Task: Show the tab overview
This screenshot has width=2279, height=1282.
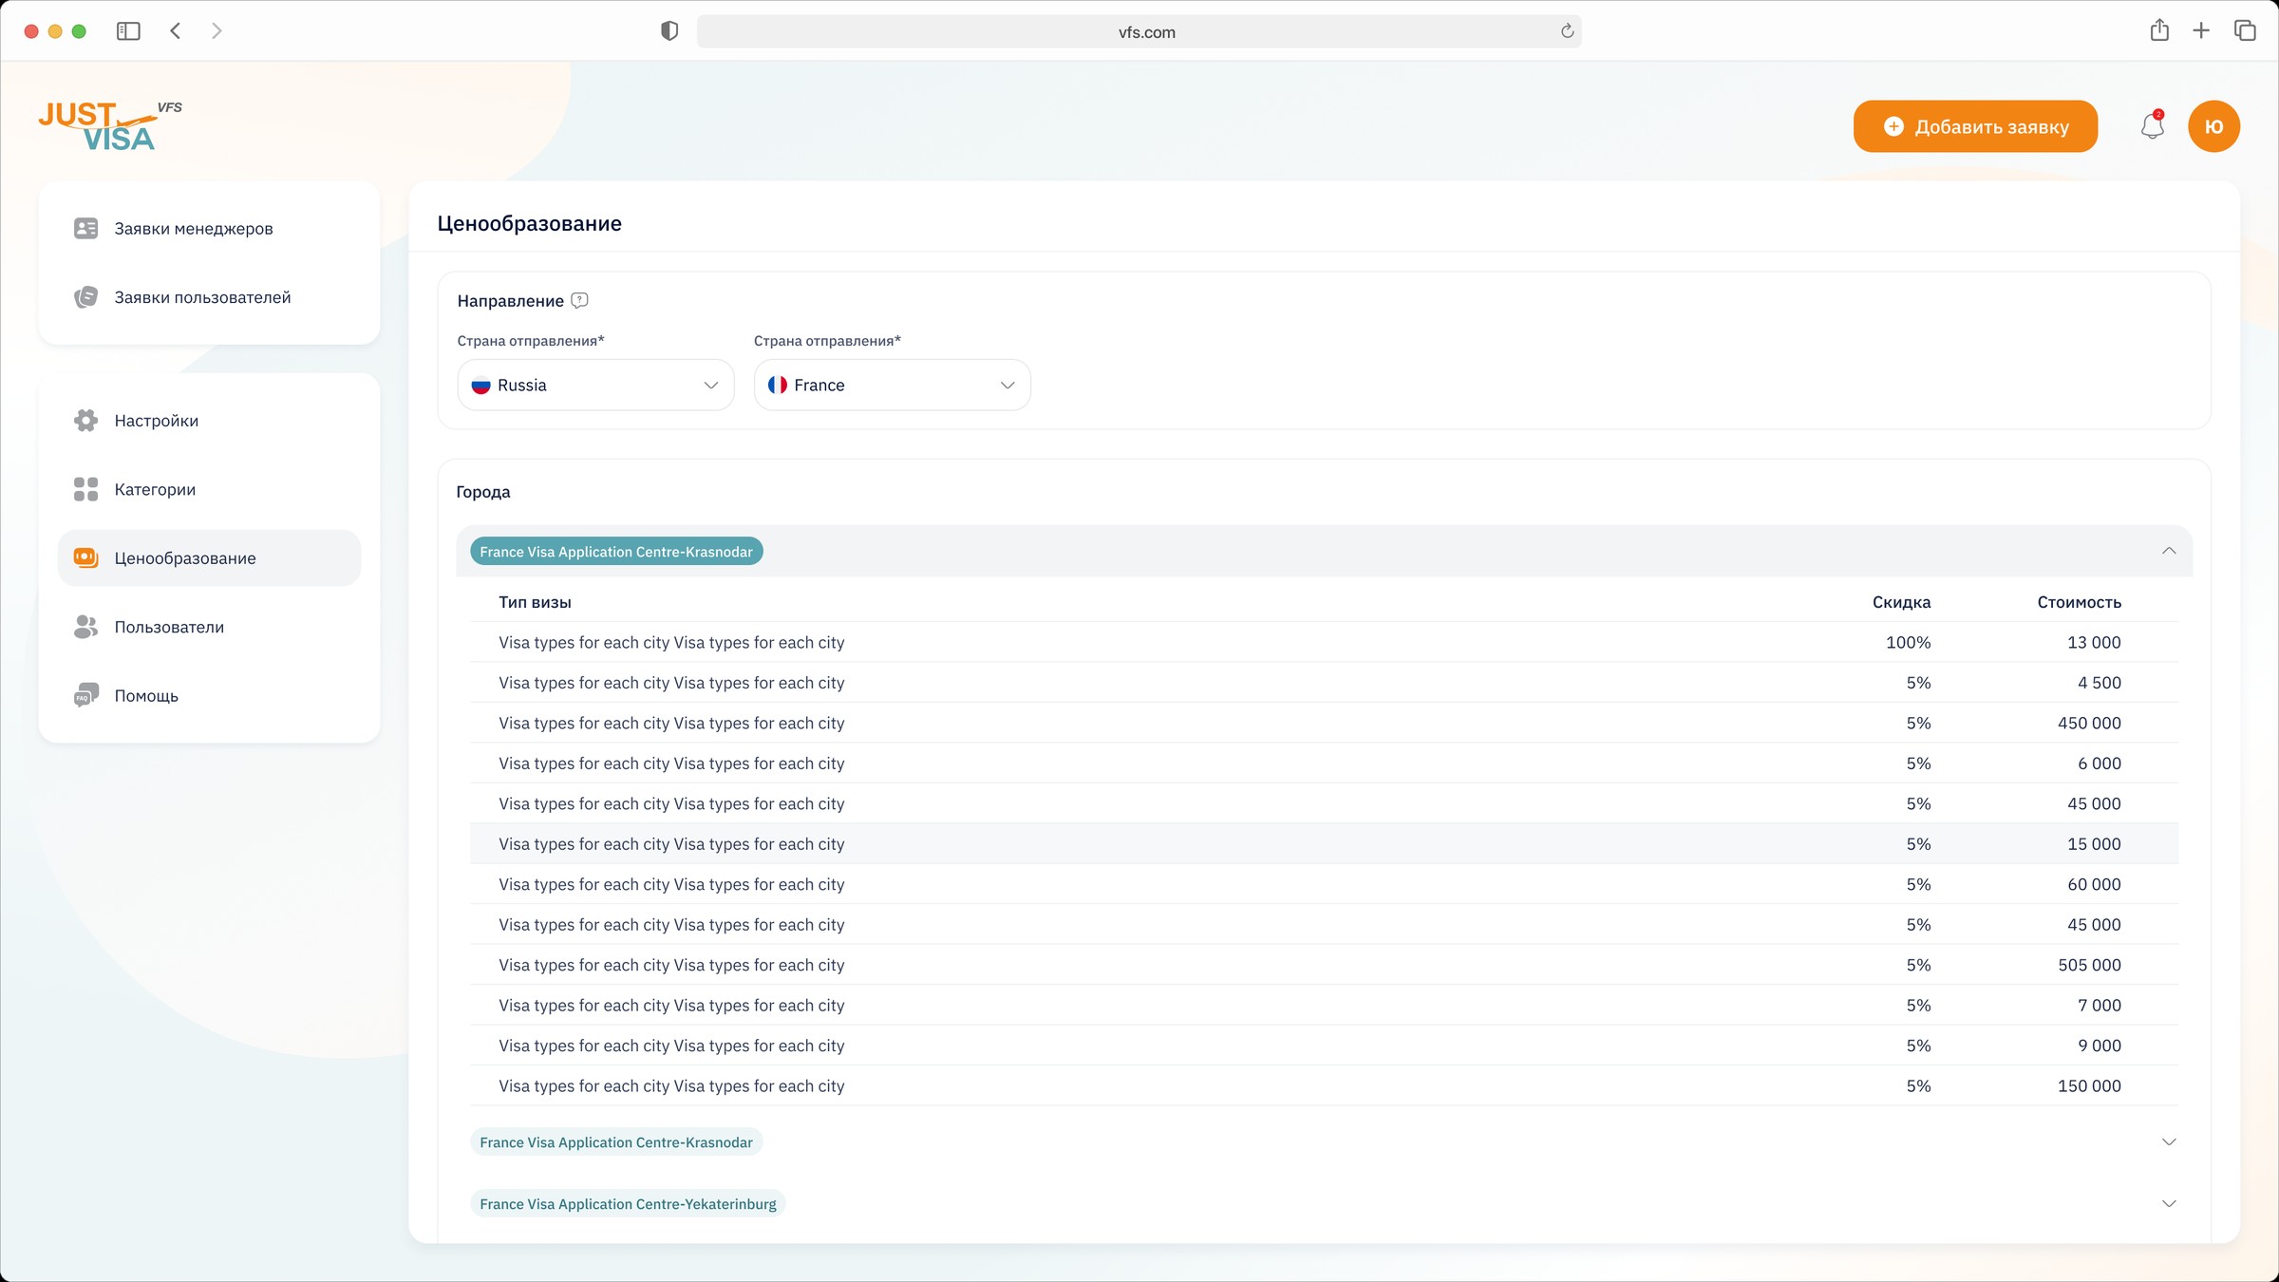Action: (2245, 31)
